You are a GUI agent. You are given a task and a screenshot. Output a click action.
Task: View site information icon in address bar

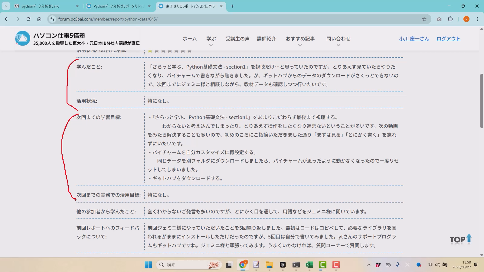pos(52,19)
